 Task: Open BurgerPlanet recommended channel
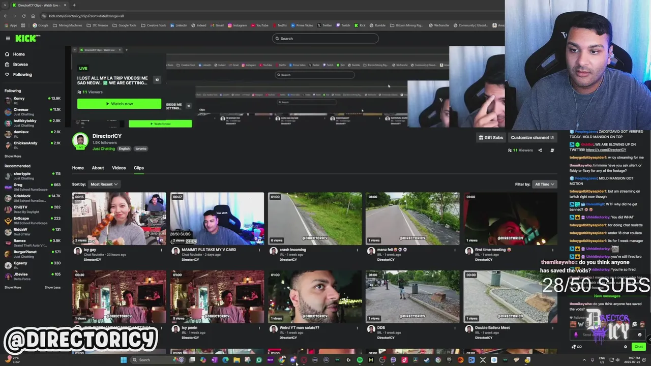(x=33, y=254)
